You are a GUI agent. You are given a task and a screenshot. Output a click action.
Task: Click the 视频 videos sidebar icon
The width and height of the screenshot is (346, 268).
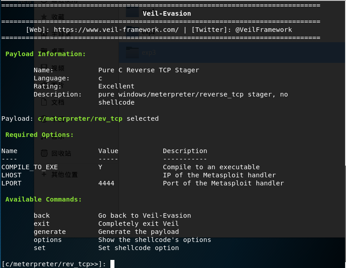[44, 68]
